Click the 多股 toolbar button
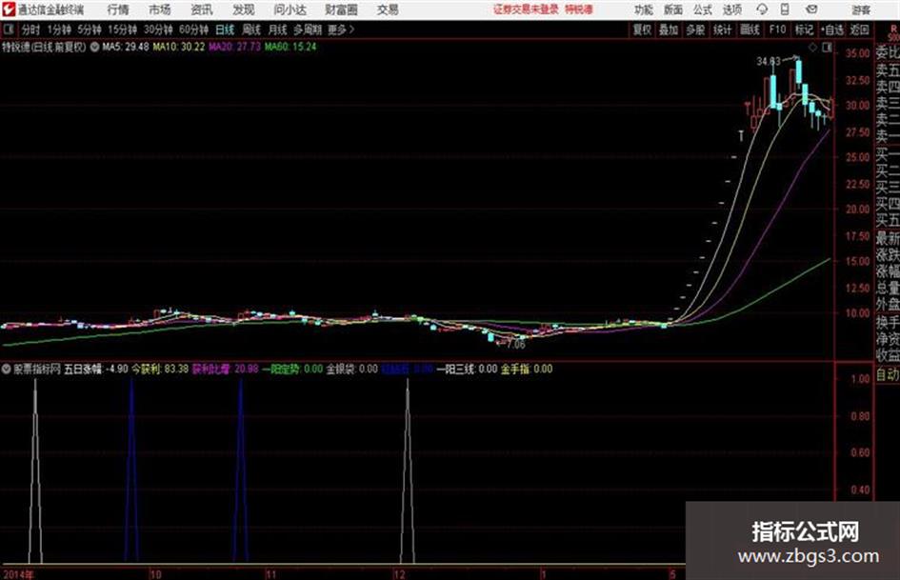This screenshot has height=580, width=900. 695,30
